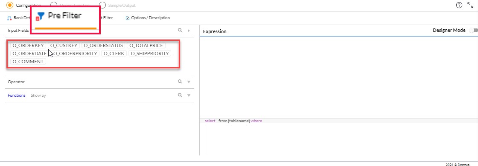Open the help question mark icon
This screenshot has width=478, height=166.
[459, 5]
